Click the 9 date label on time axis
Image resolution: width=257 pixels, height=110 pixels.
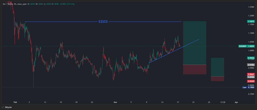coord(147,102)
